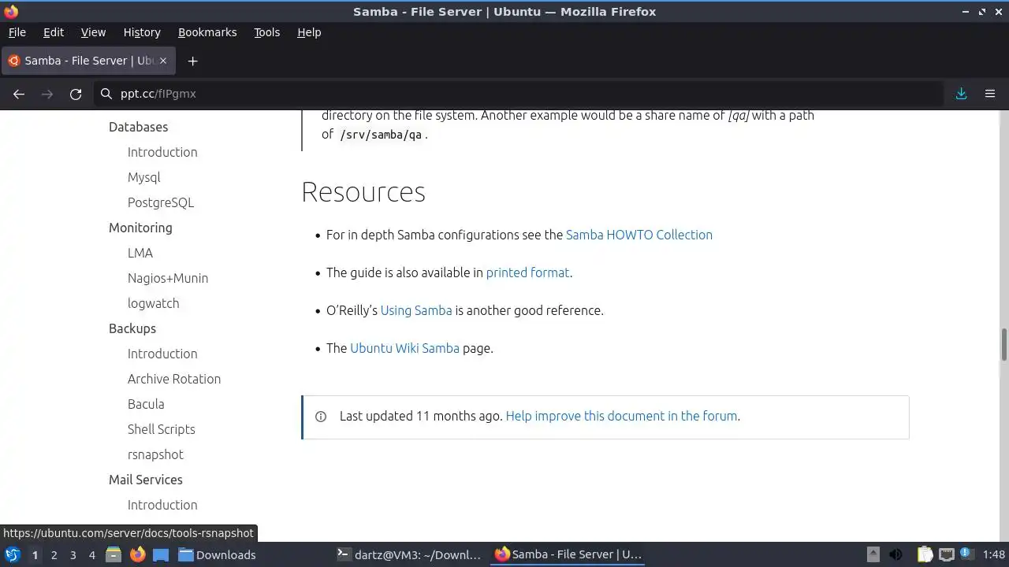The image size is (1009, 567).
Task: Switch to virtual desktop 3
Action: 73,554
